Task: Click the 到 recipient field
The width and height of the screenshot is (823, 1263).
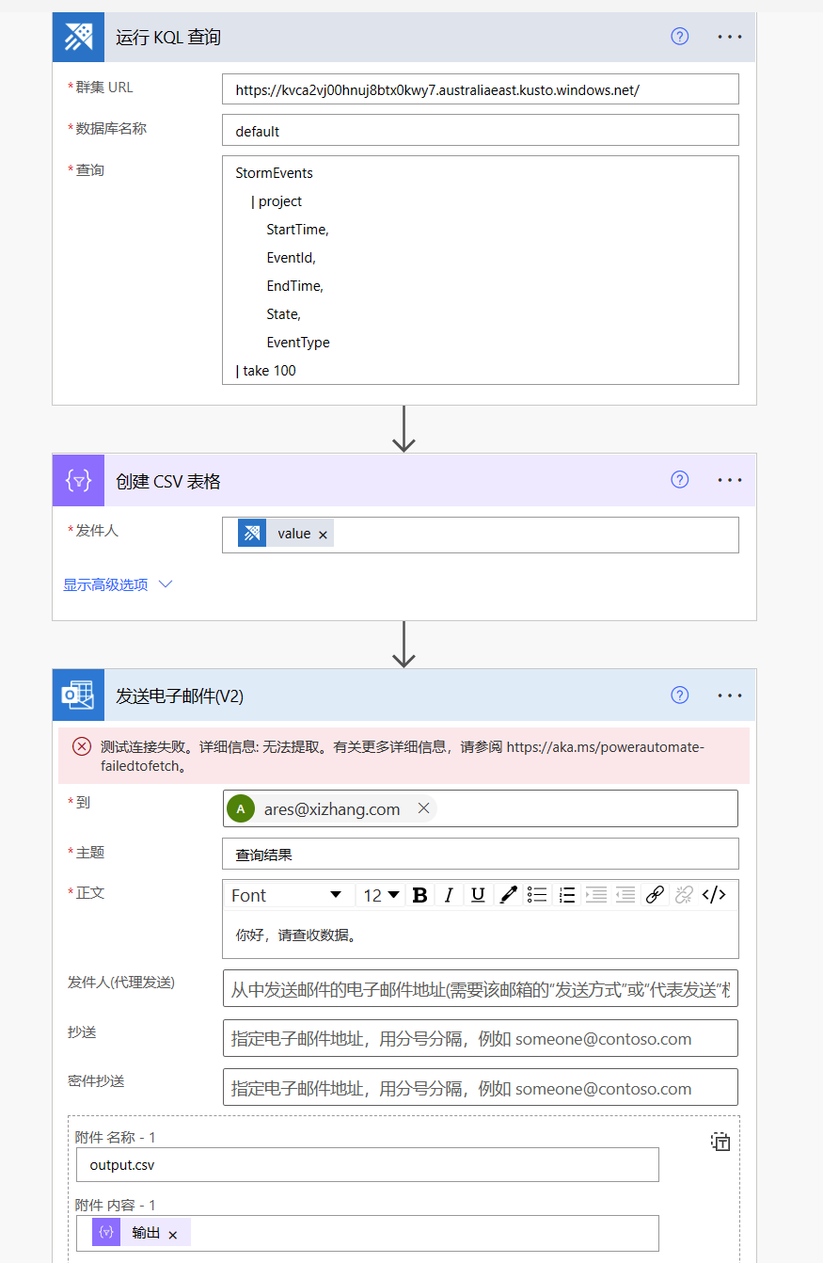Action: tap(481, 808)
